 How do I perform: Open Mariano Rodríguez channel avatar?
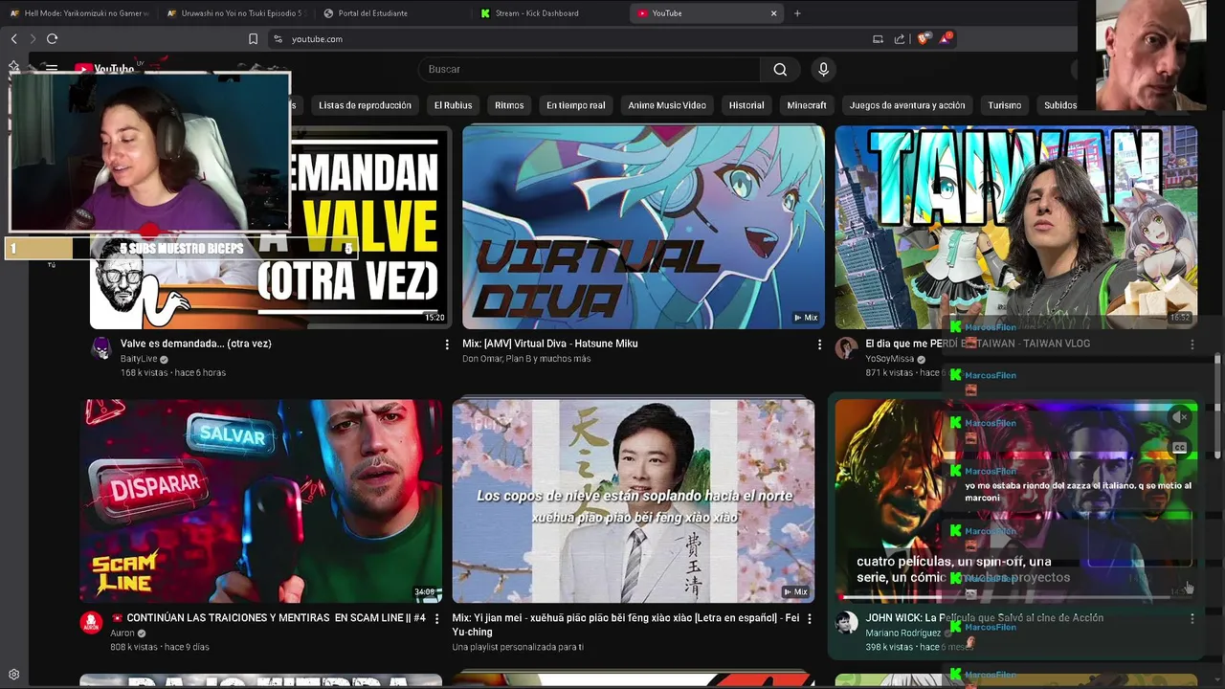point(846,623)
